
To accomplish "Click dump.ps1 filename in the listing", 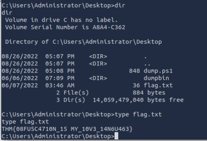I will click(158, 71).
